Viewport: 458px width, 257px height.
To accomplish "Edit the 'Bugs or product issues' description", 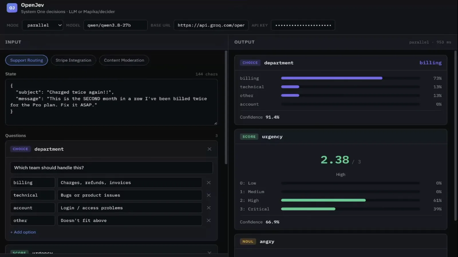I will pyautogui.click(x=130, y=195).
